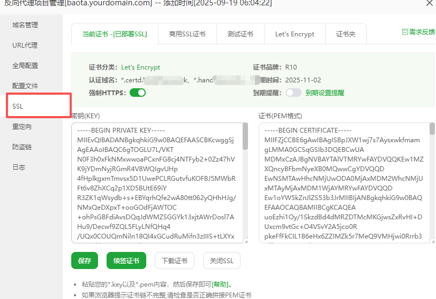
Task: Open the Let's Encrypt tab
Action: pos(295,34)
